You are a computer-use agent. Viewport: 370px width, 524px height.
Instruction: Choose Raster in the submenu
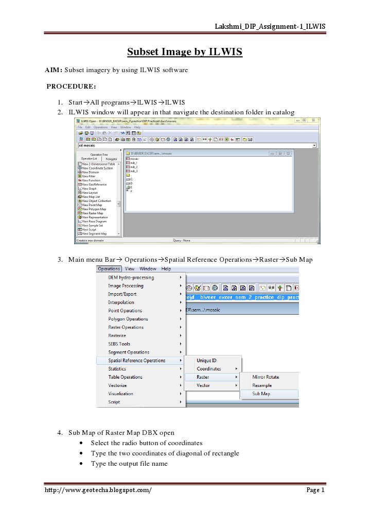[213, 377]
